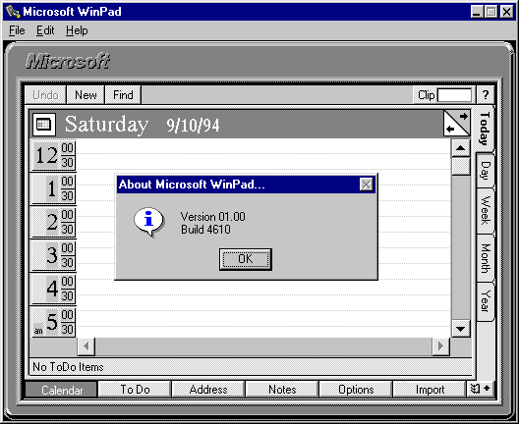
Task: Switch to the Day side tab
Action: (x=486, y=171)
